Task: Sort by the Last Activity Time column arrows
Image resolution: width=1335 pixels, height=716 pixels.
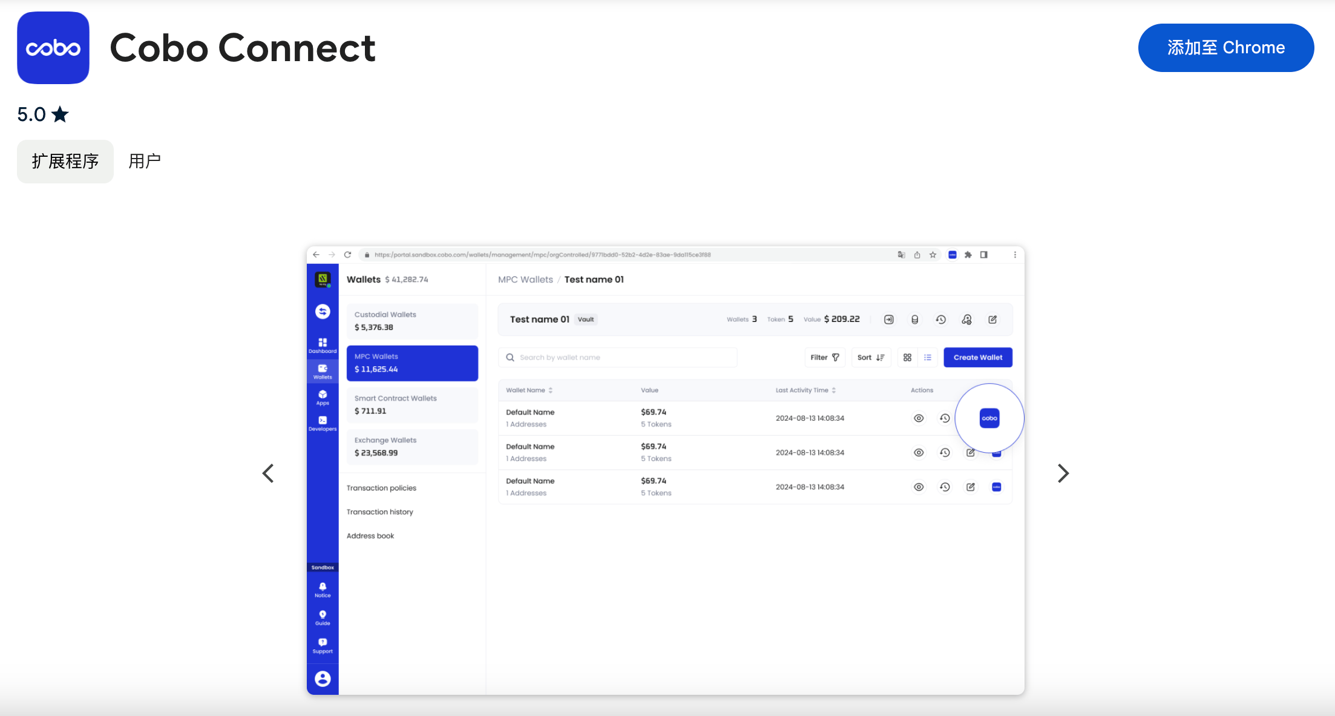Action: (x=834, y=390)
